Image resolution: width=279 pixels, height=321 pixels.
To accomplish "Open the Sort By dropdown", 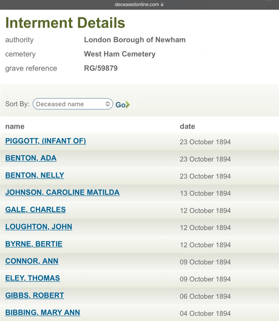I will 73,104.
